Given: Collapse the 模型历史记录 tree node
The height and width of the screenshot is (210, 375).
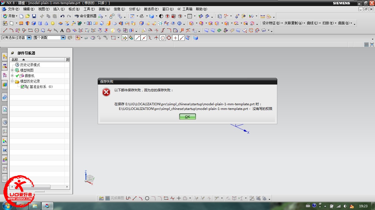Looking at the screenshot, I should (12, 81).
